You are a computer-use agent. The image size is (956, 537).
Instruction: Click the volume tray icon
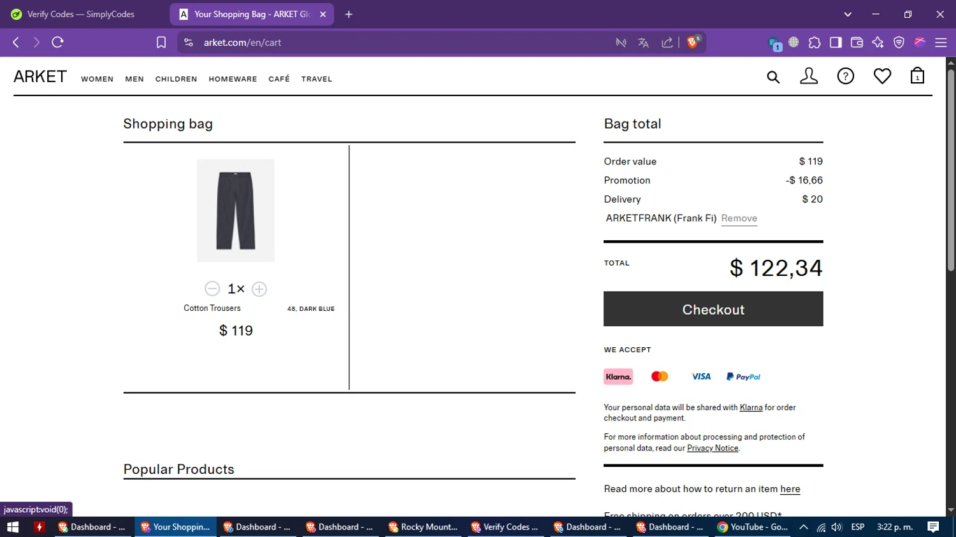point(837,527)
